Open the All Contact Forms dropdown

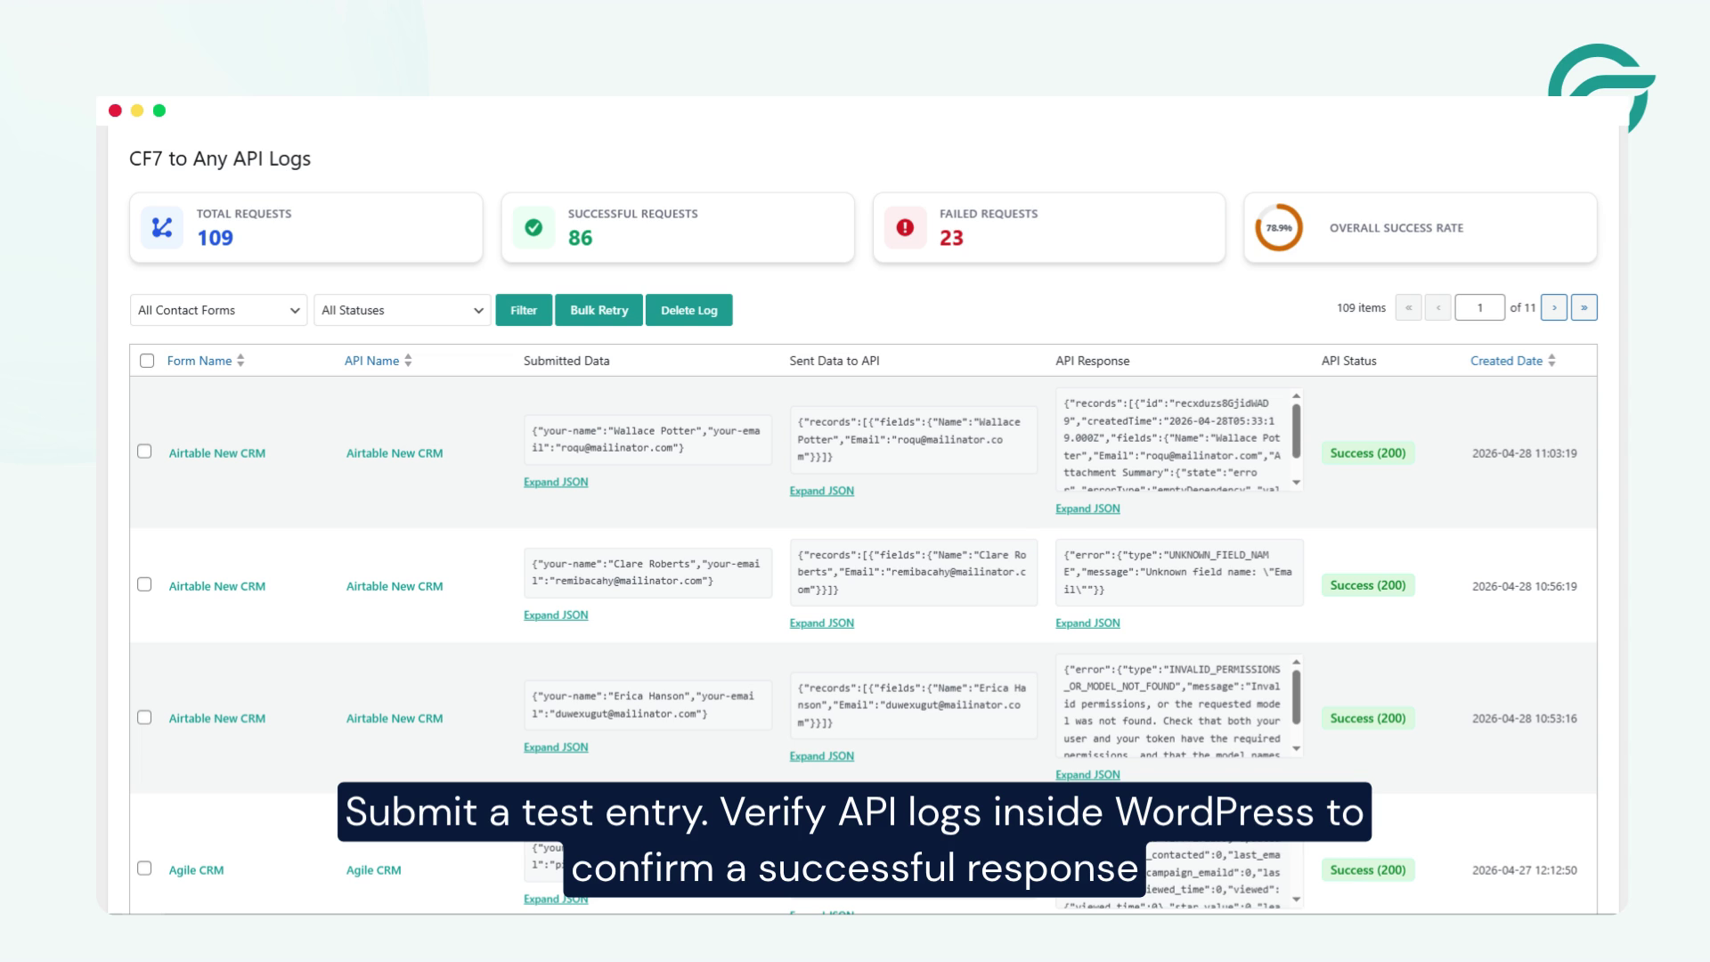[218, 310]
